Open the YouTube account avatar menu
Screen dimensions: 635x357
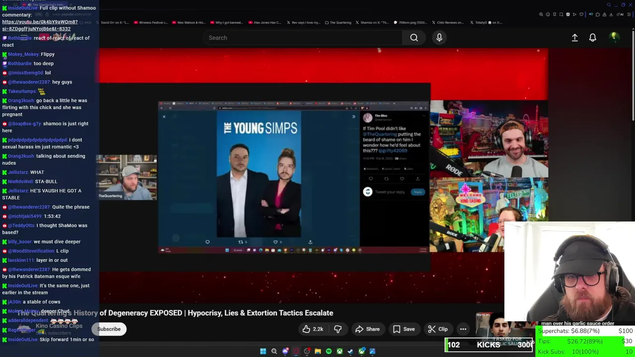(614, 37)
